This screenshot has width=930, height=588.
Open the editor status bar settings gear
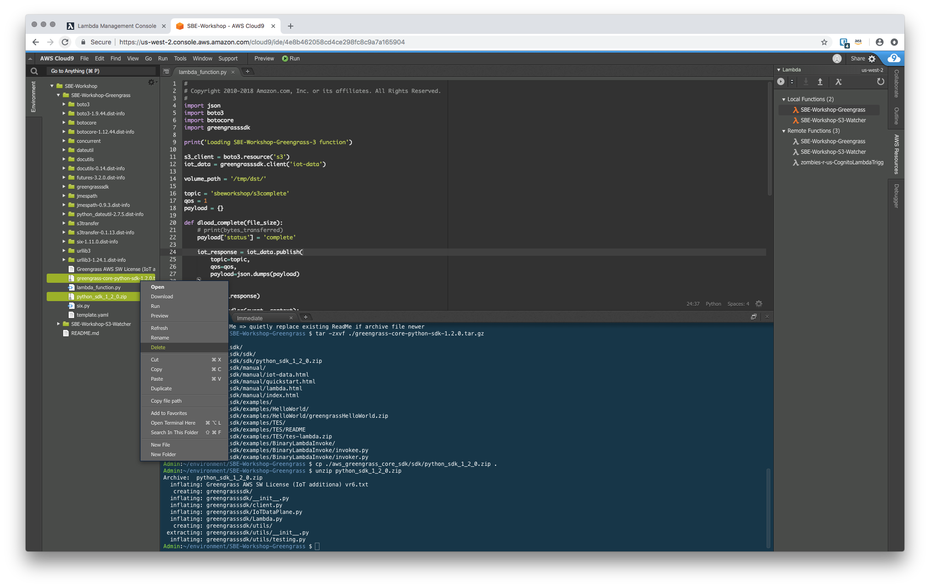point(759,303)
